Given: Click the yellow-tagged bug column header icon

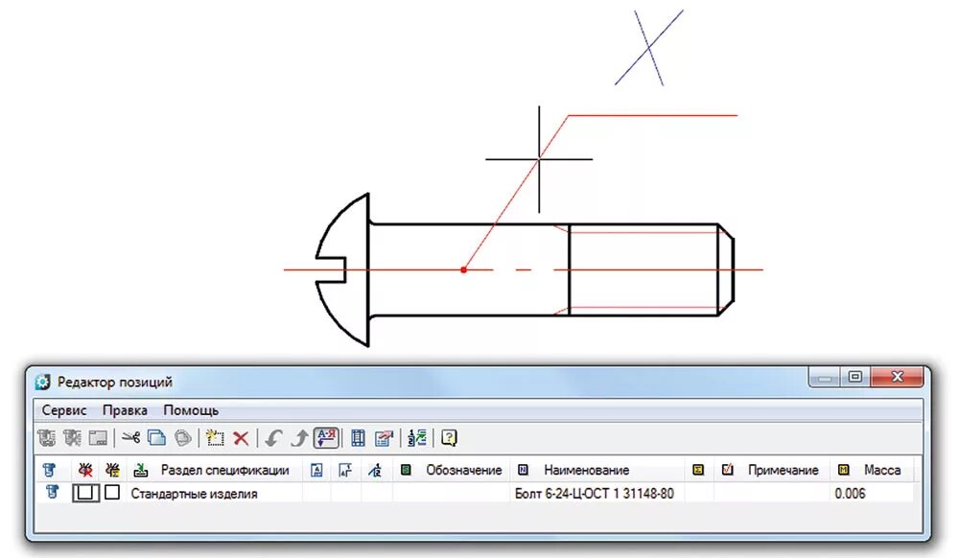Looking at the screenshot, I should [112, 470].
